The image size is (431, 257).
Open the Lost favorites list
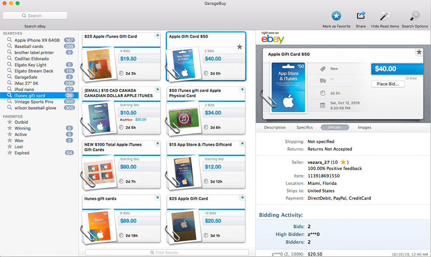pyautogui.click(x=39, y=147)
